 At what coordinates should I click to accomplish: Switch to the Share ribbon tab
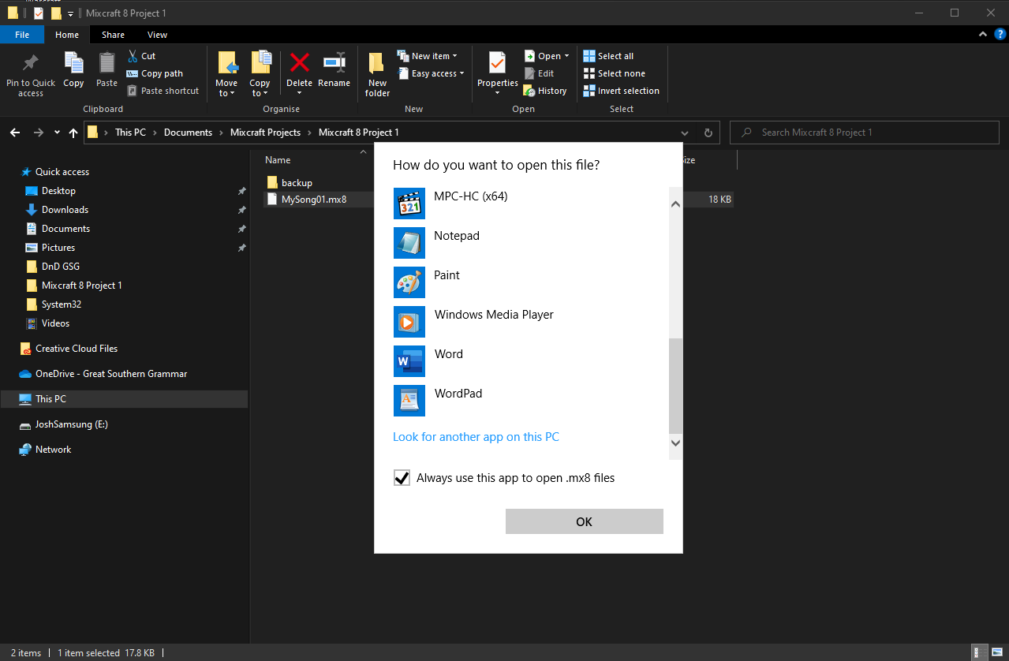tap(113, 35)
